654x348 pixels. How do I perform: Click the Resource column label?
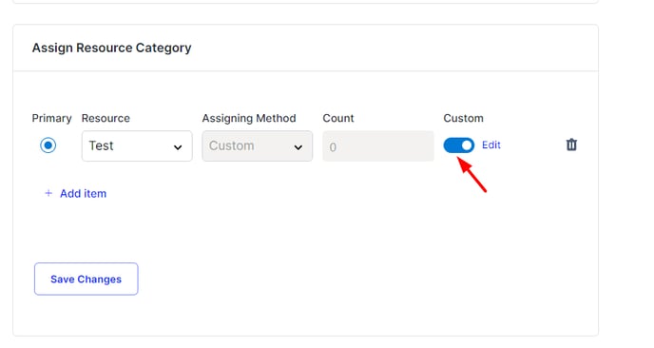[x=106, y=118]
